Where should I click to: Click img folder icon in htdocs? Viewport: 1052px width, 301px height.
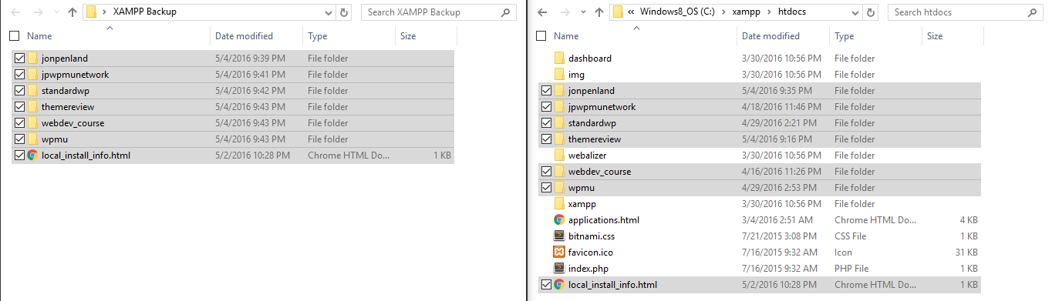(x=559, y=75)
